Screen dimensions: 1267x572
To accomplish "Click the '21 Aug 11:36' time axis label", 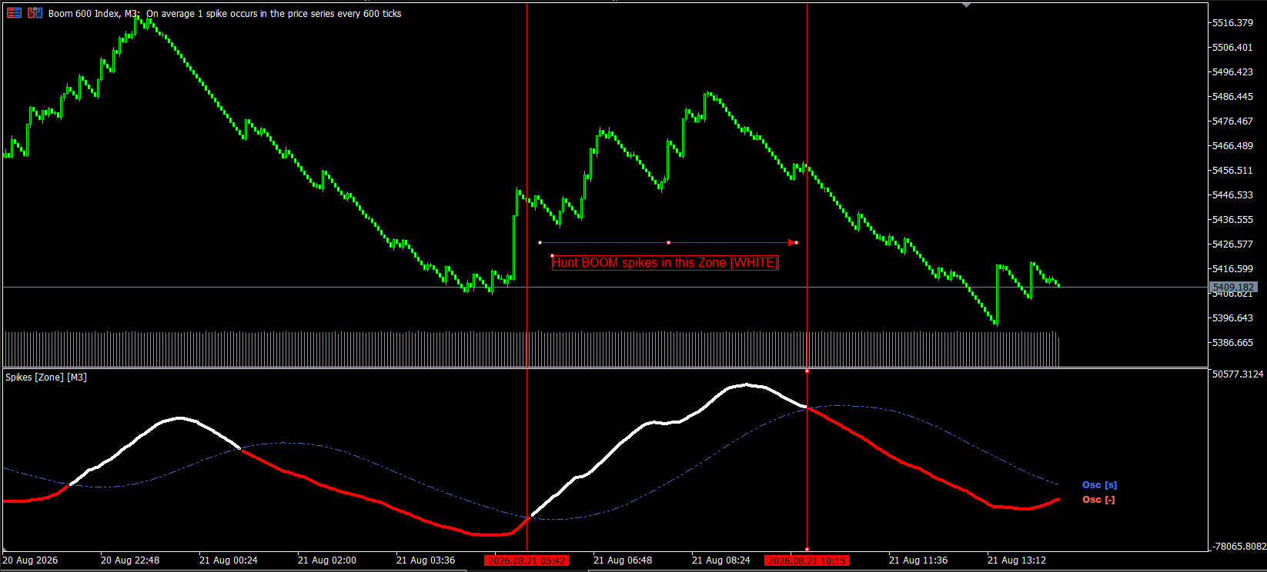I will pos(918,560).
